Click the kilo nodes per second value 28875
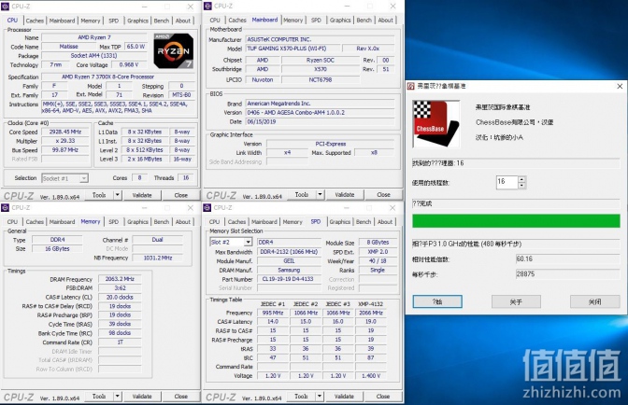Screen dimensions: 628x405 (x=567, y=274)
